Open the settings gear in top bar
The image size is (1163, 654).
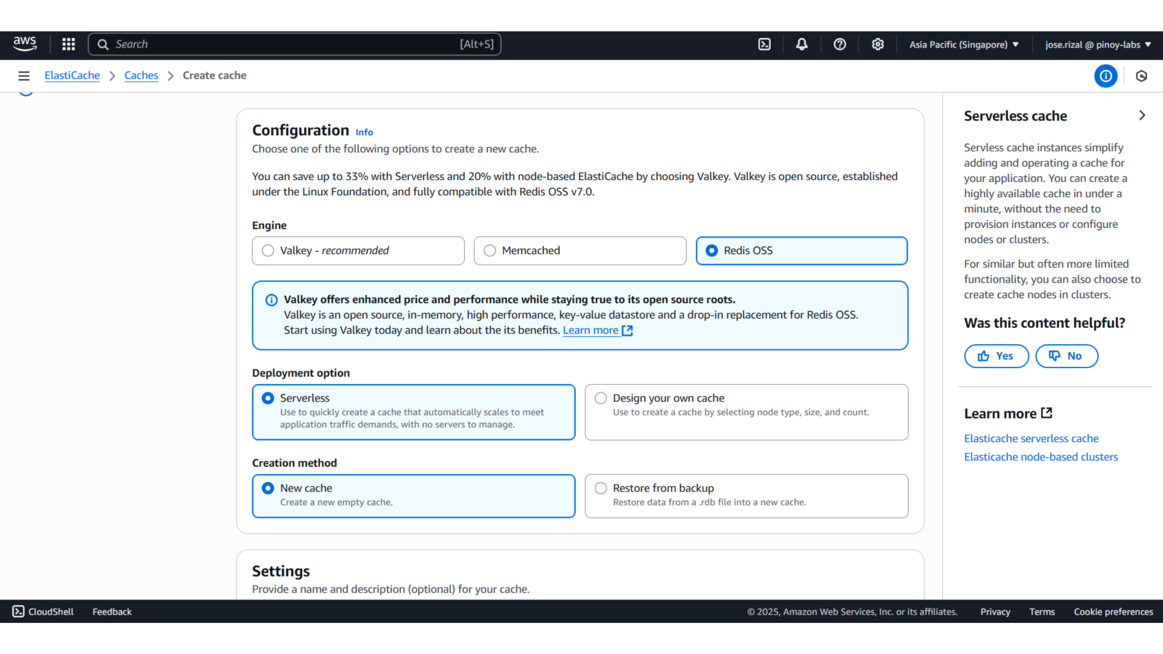tap(877, 44)
